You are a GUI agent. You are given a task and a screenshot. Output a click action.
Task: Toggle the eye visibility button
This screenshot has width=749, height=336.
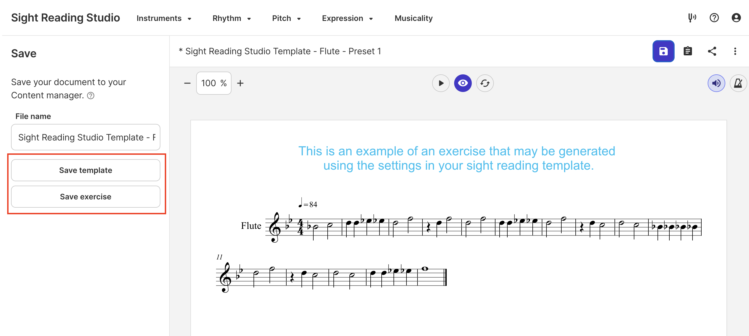pos(463,83)
